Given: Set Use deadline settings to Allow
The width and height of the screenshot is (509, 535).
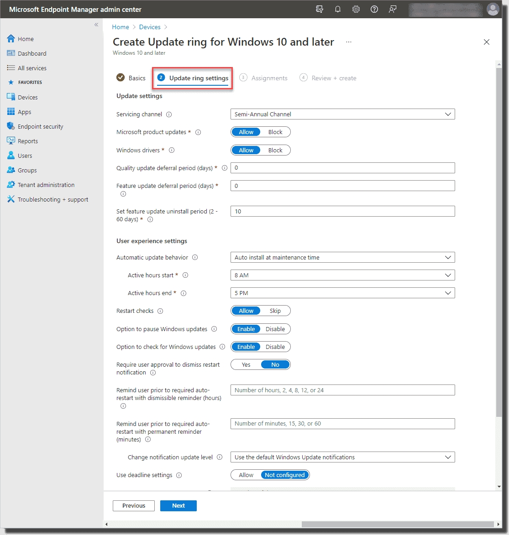Looking at the screenshot, I should 246,475.
